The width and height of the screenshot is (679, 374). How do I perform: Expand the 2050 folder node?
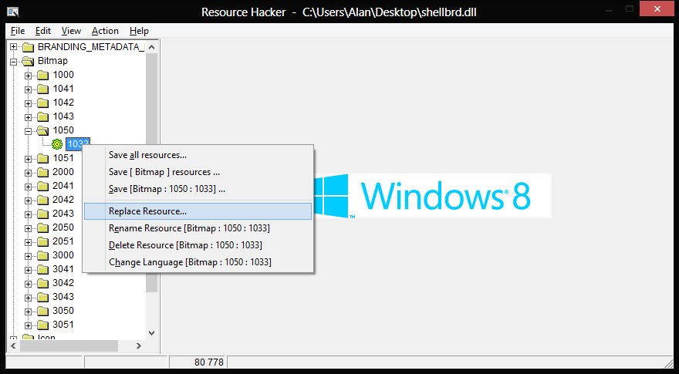click(x=28, y=228)
